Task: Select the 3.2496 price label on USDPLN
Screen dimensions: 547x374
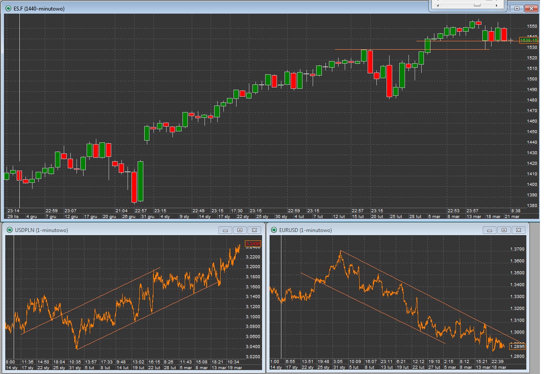Action: pyautogui.click(x=253, y=244)
